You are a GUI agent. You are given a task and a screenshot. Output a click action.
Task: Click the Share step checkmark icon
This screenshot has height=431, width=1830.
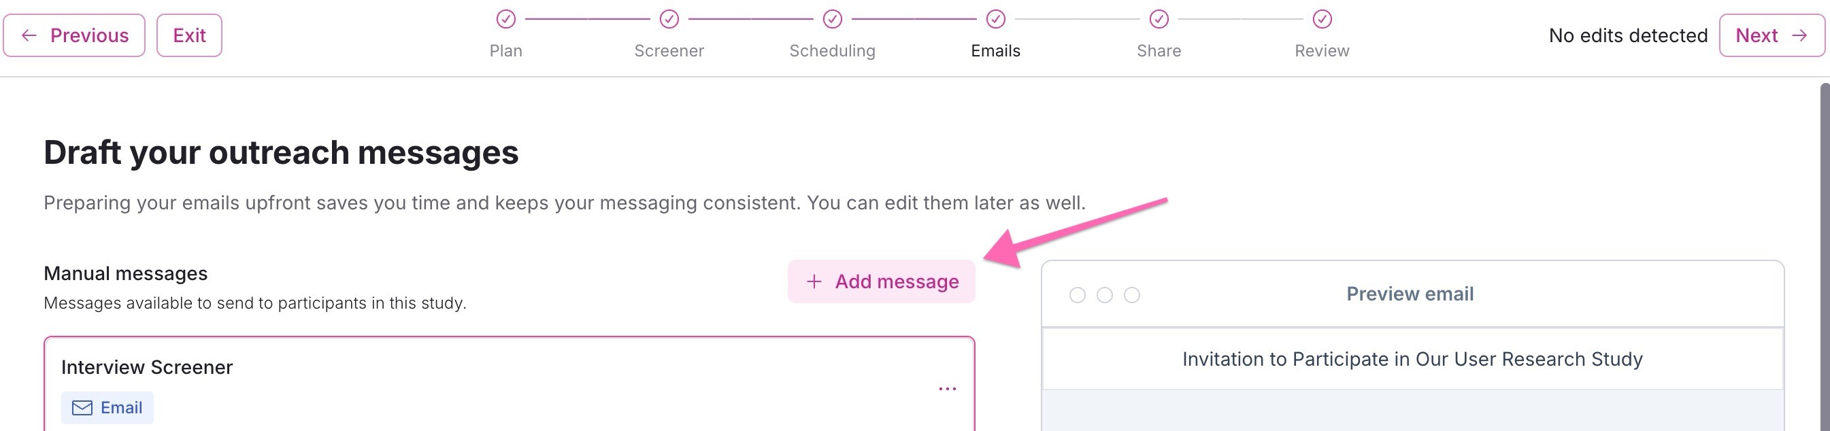(x=1159, y=19)
